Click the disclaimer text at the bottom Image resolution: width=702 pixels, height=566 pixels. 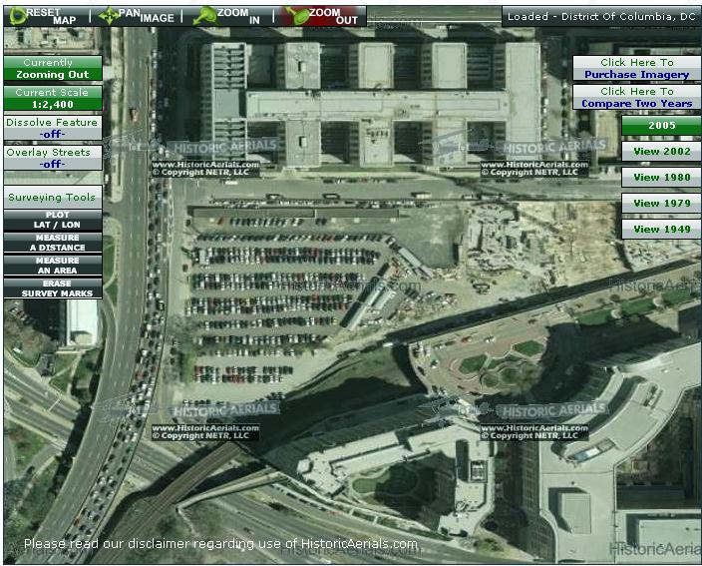[220, 544]
